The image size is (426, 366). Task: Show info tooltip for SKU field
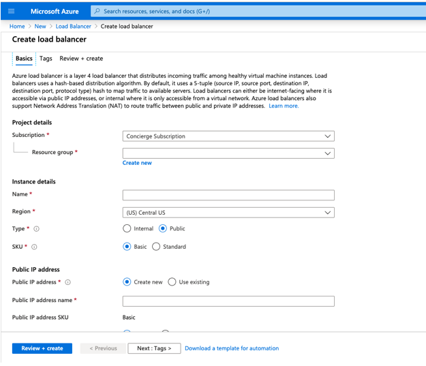point(34,247)
